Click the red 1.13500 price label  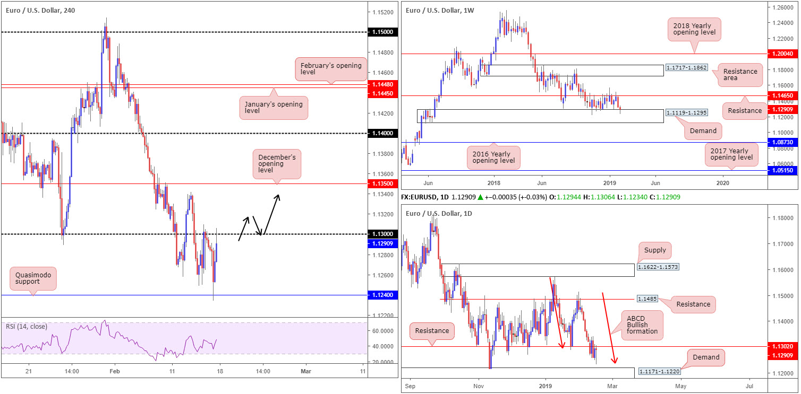tap(384, 184)
